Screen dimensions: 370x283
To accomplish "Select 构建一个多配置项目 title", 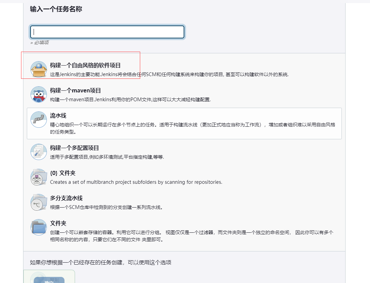I will 74,148.
